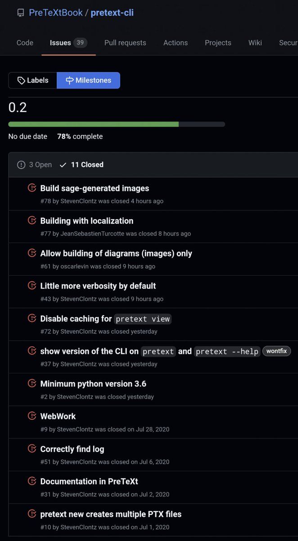This screenshot has width=298, height=541.
Task: Click the 78% milestone progress bar
Action: pos(117,124)
